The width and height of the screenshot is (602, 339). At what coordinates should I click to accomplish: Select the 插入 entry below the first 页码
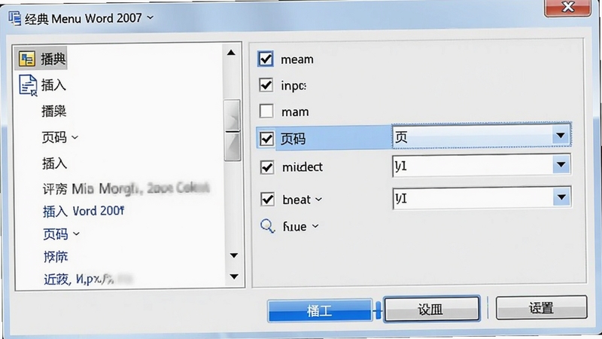point(54,163)
